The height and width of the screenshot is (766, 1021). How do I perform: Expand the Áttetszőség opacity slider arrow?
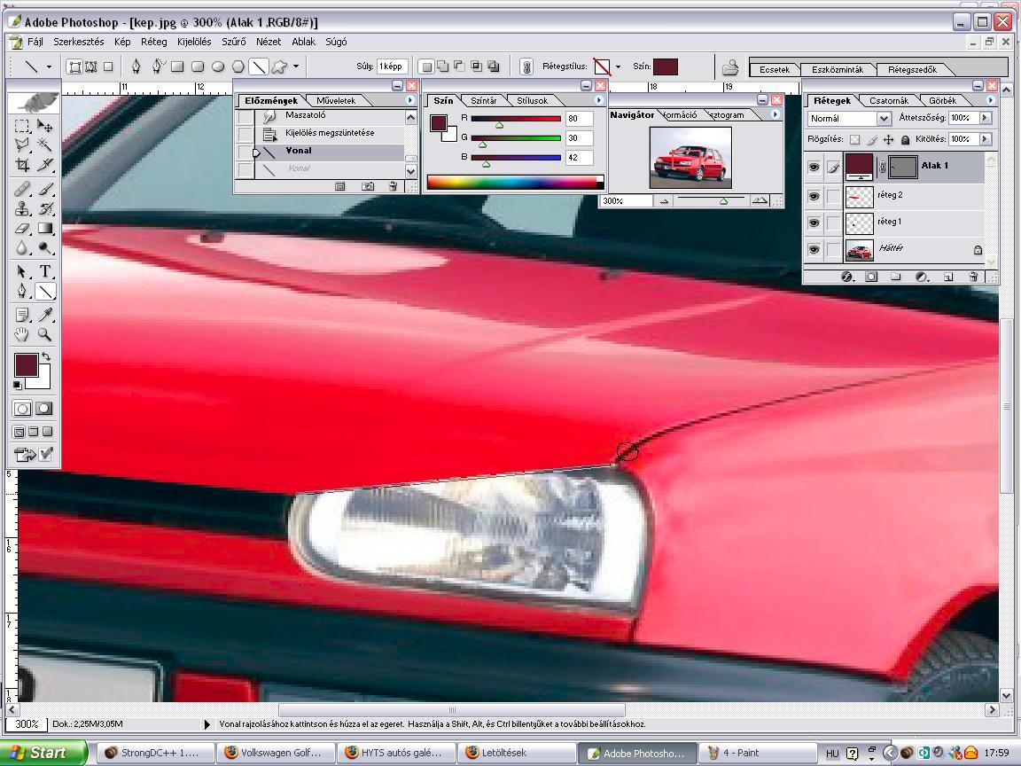click(985, 118)
